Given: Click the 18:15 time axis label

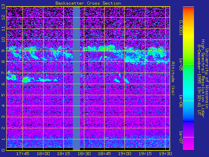Looking at the screenshot, I should point(64,154).
